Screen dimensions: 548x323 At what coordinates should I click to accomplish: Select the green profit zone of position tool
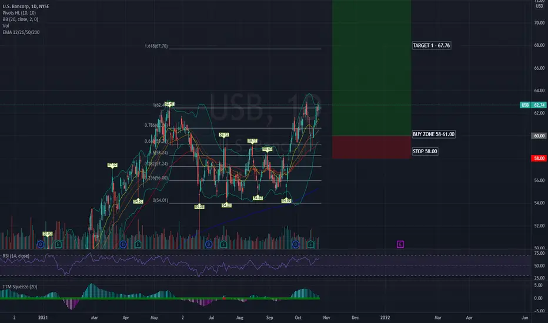[x=372, y=68]
